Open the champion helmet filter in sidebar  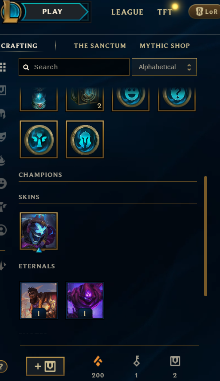2,114
